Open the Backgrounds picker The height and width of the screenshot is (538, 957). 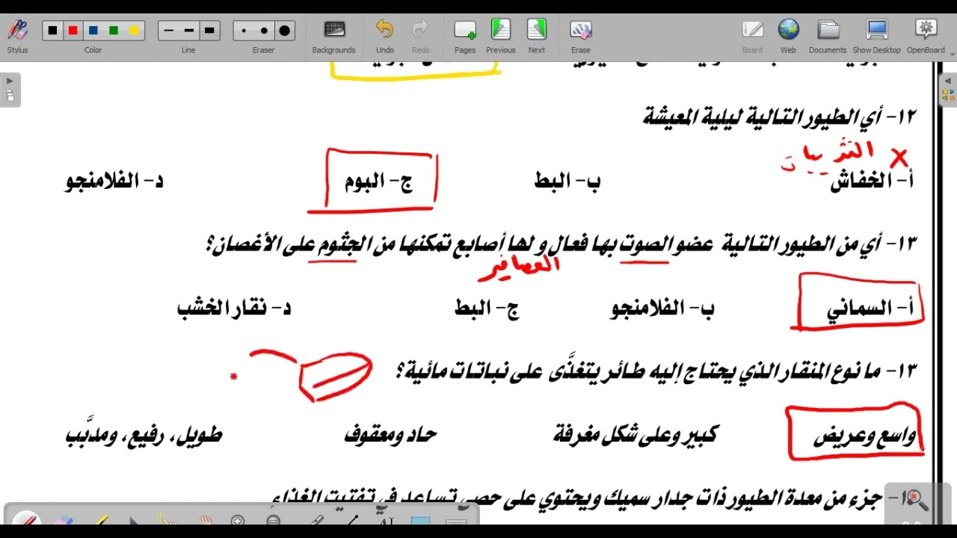333,36
